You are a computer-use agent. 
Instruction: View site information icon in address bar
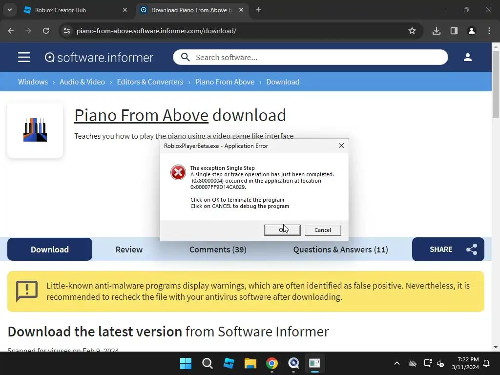pyautogui.click(x=67, y=31)
